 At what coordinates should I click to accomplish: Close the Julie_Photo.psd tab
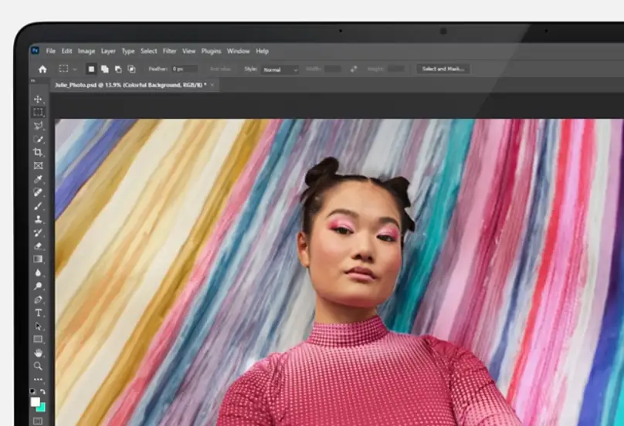click(212, 85)
